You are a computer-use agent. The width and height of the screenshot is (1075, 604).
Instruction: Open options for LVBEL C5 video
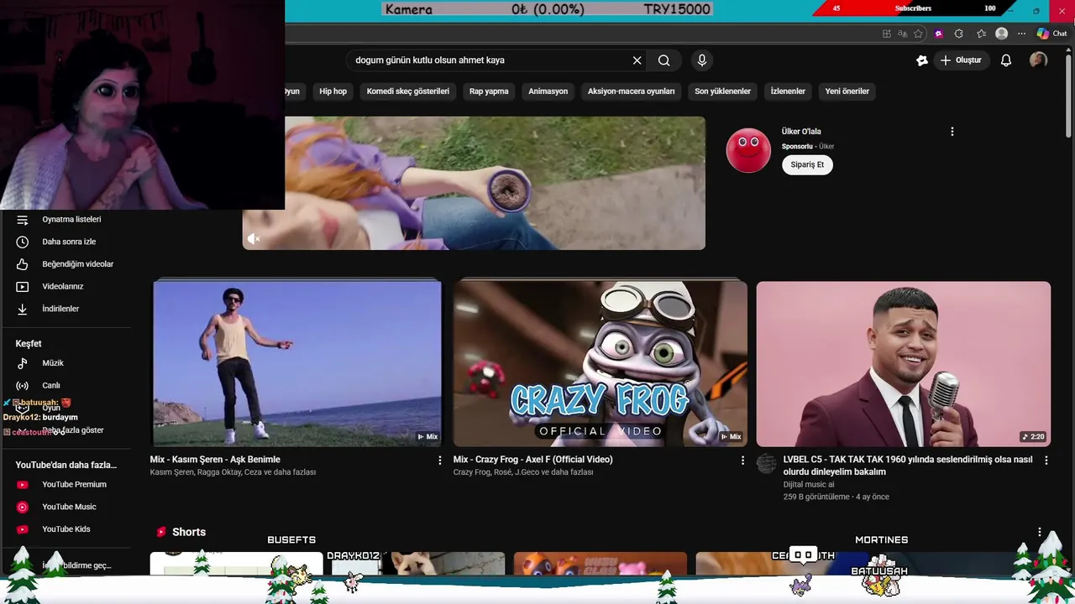pos(1046,461)
